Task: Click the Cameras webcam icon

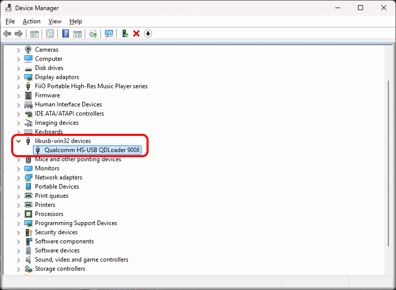Action: (28, 50)
